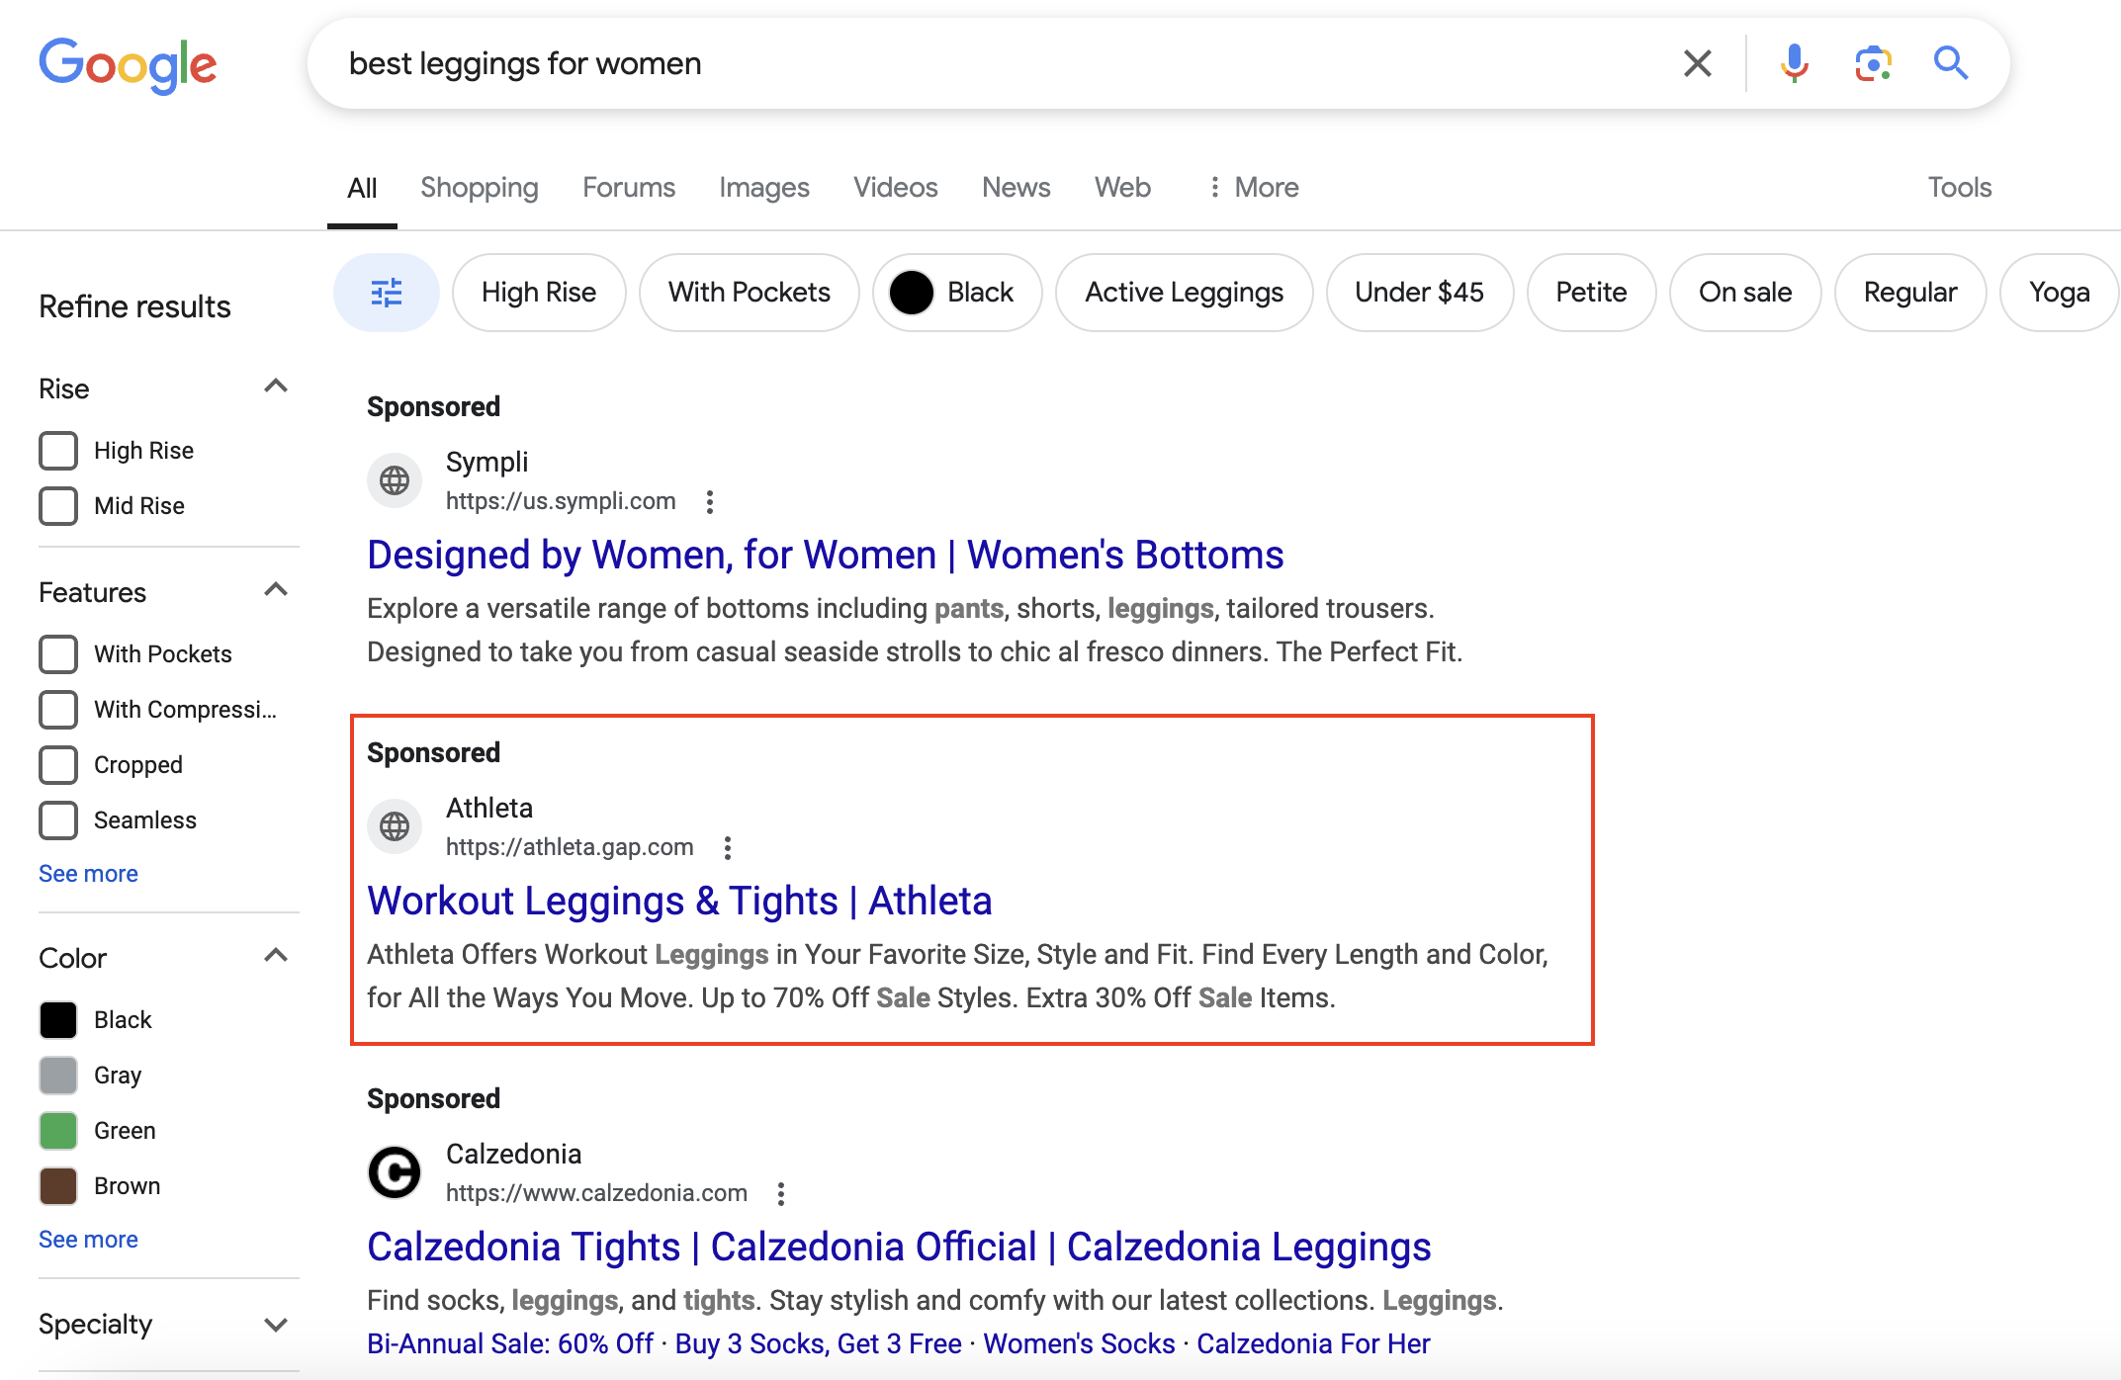Collapse the Rise filter section
Image resolution: width=2121 pixels, height=1380 pixels.
coord(276,387)
